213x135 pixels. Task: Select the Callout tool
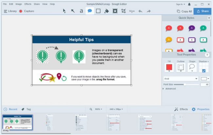[90, 11]
